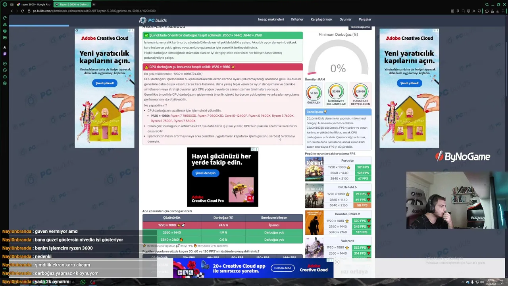Screen dimensions: 508x286
Task: Close the bottom Creative Cloud banner ad
Action: pyautogui.click(x=337, y=262)
